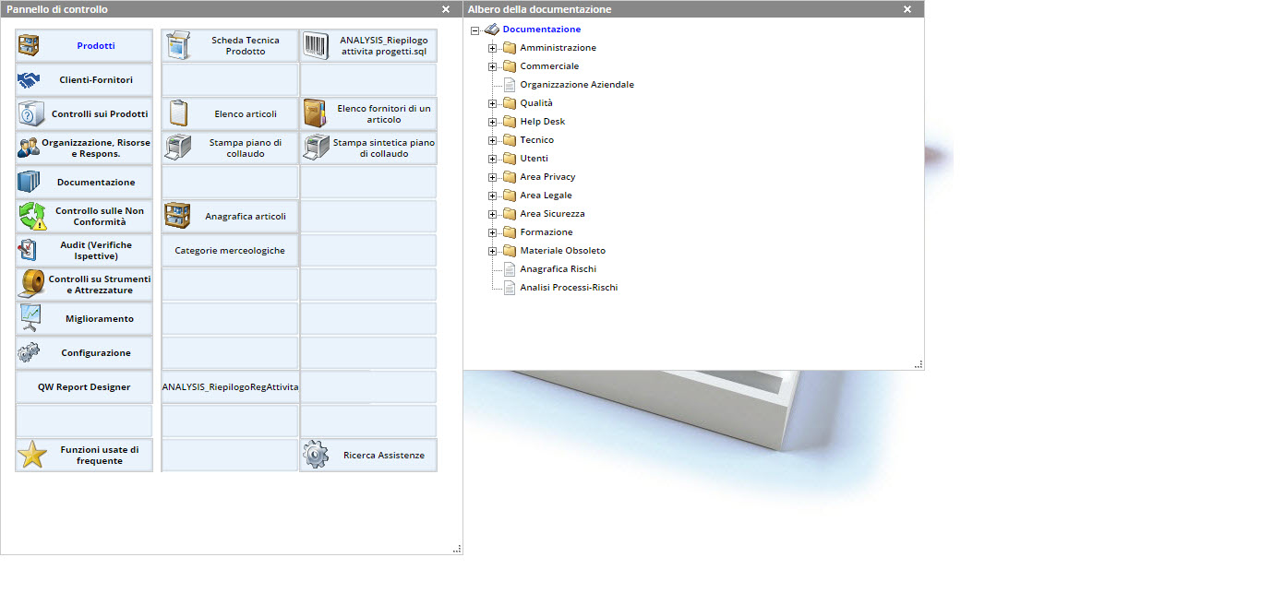Open Controlli sui Prodotti icon
The width and height of the screenshot is (1261, 593).
(29, 114)
